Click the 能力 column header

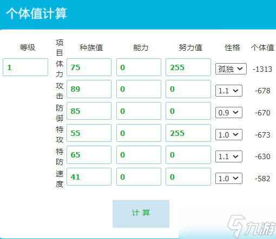(141, 47)
